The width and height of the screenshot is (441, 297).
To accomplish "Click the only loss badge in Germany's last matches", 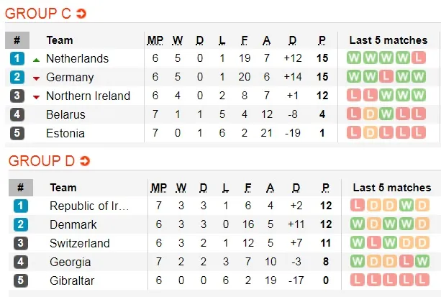I will (x=386, y=77).
